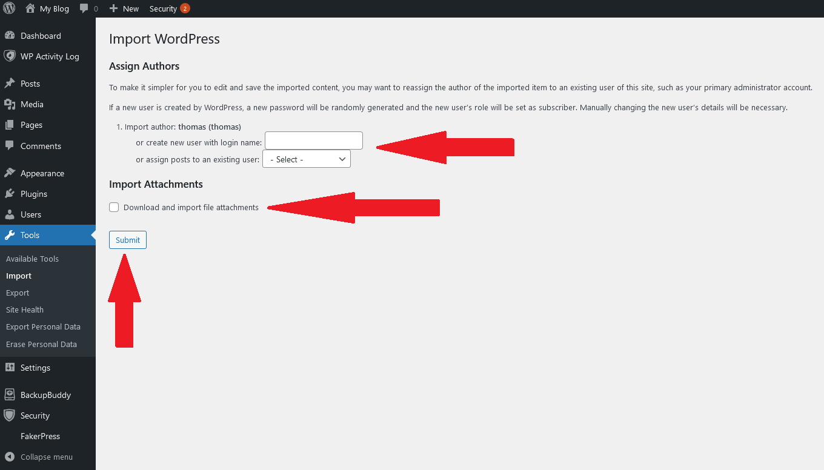Viewport: 824px width, 470px height.
Task: Click the WP Activity Log shield icon
Action: tap(9, 56)
